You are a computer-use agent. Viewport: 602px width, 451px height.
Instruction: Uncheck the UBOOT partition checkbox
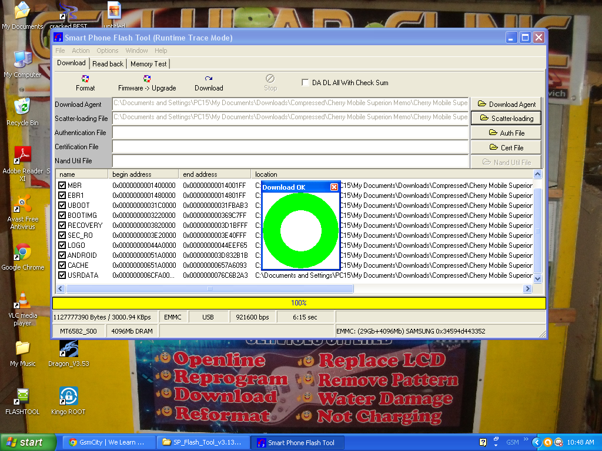click(x=62, y=205)
